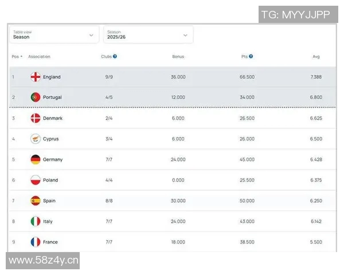Click the Spain flag icon
Viewport: 344px width, 275px height.
pos(36,201)
